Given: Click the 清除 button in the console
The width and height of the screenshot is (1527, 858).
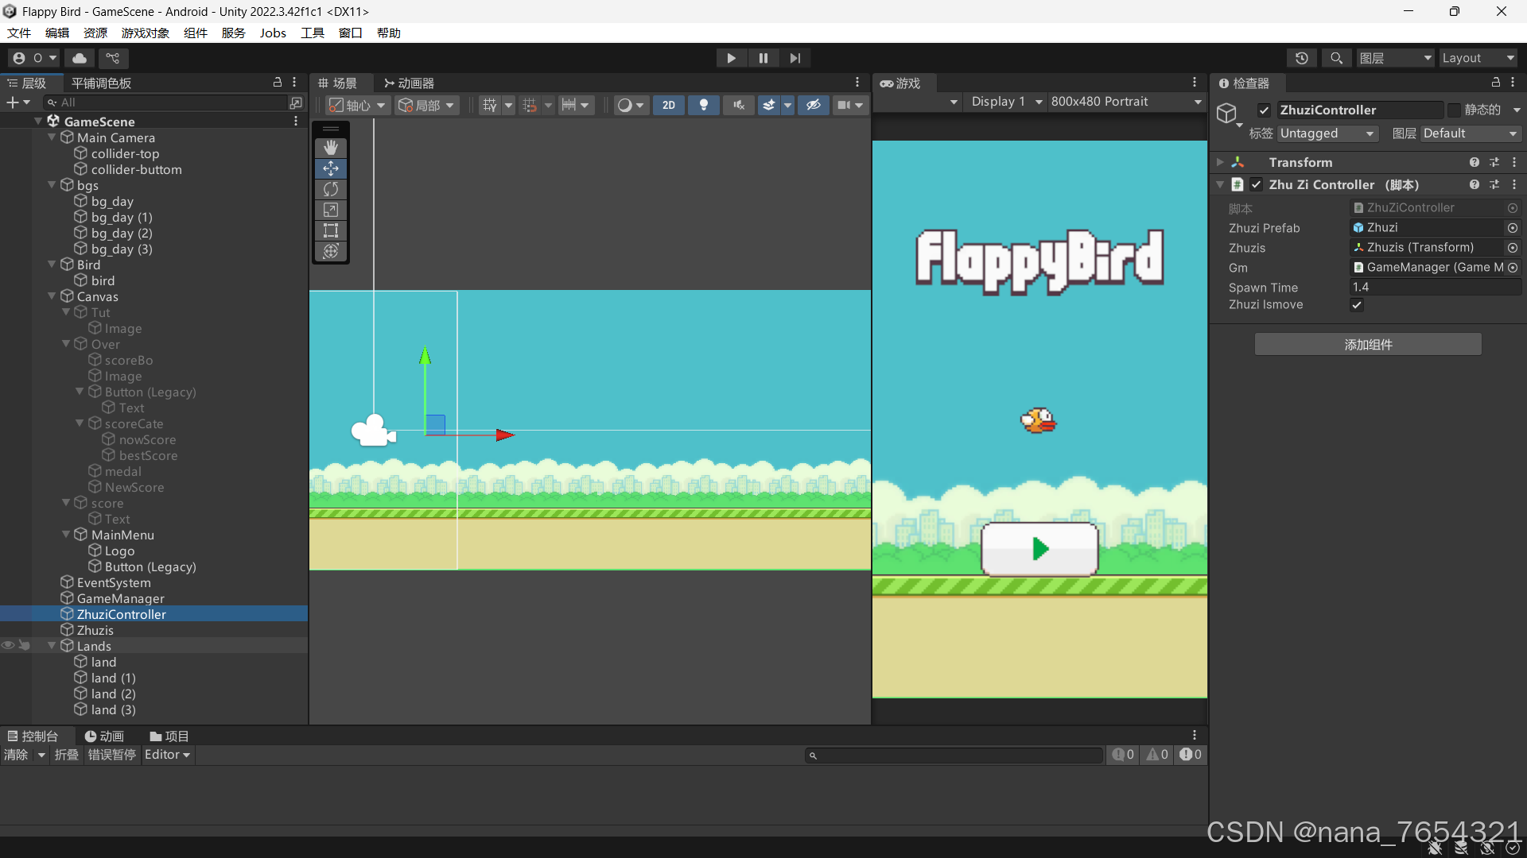Looking at the screenshot, I should (17, 755).
